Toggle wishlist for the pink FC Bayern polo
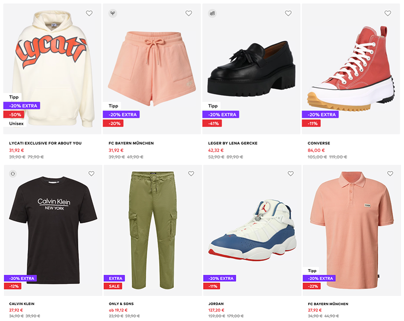Image resolution: width=404 pixels, height=321 pixels. pos(390,173)
